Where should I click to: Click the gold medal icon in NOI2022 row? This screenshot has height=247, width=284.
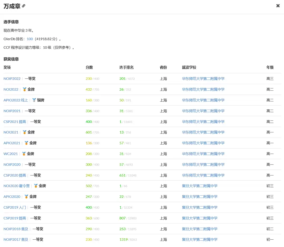pyautogui.click(x=24, y=89)
